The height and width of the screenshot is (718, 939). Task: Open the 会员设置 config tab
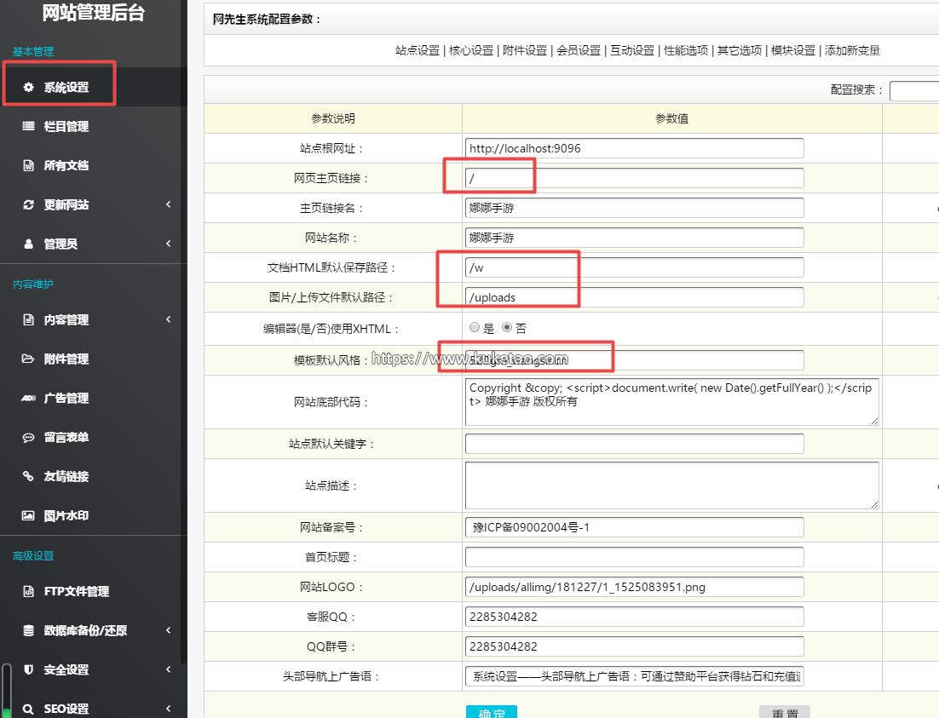point(579,50)
